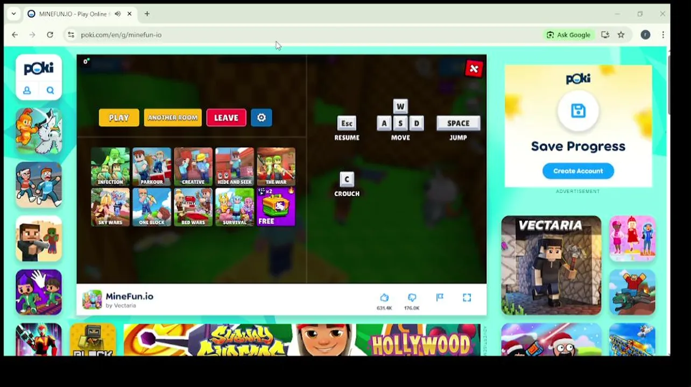The height and width of the screenshot is (387, 691).
Task: Like MineFun.io with thumbs up
Action: (384, 298)
